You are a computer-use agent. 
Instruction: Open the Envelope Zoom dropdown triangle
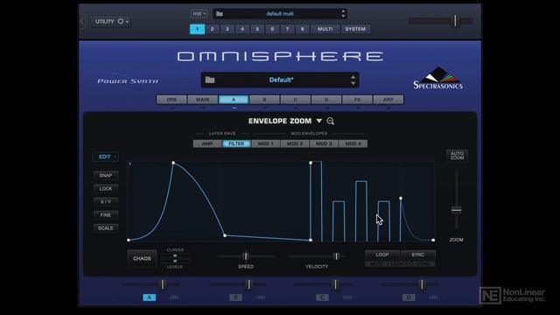point(318,121)
